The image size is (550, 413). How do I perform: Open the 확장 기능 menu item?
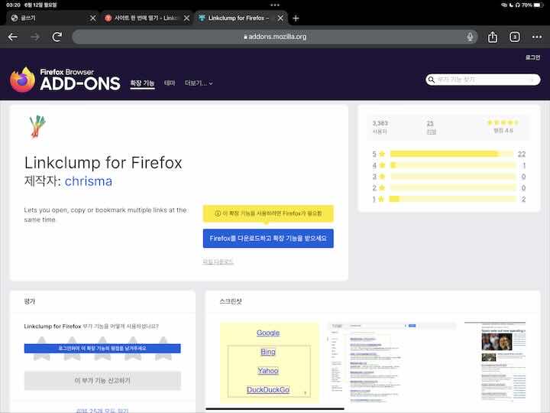tap(142, 83)
